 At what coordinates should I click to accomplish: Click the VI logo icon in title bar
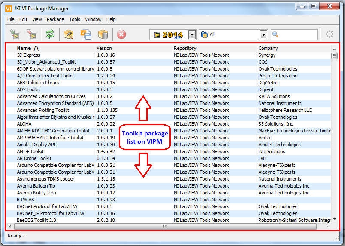[8, 9]
